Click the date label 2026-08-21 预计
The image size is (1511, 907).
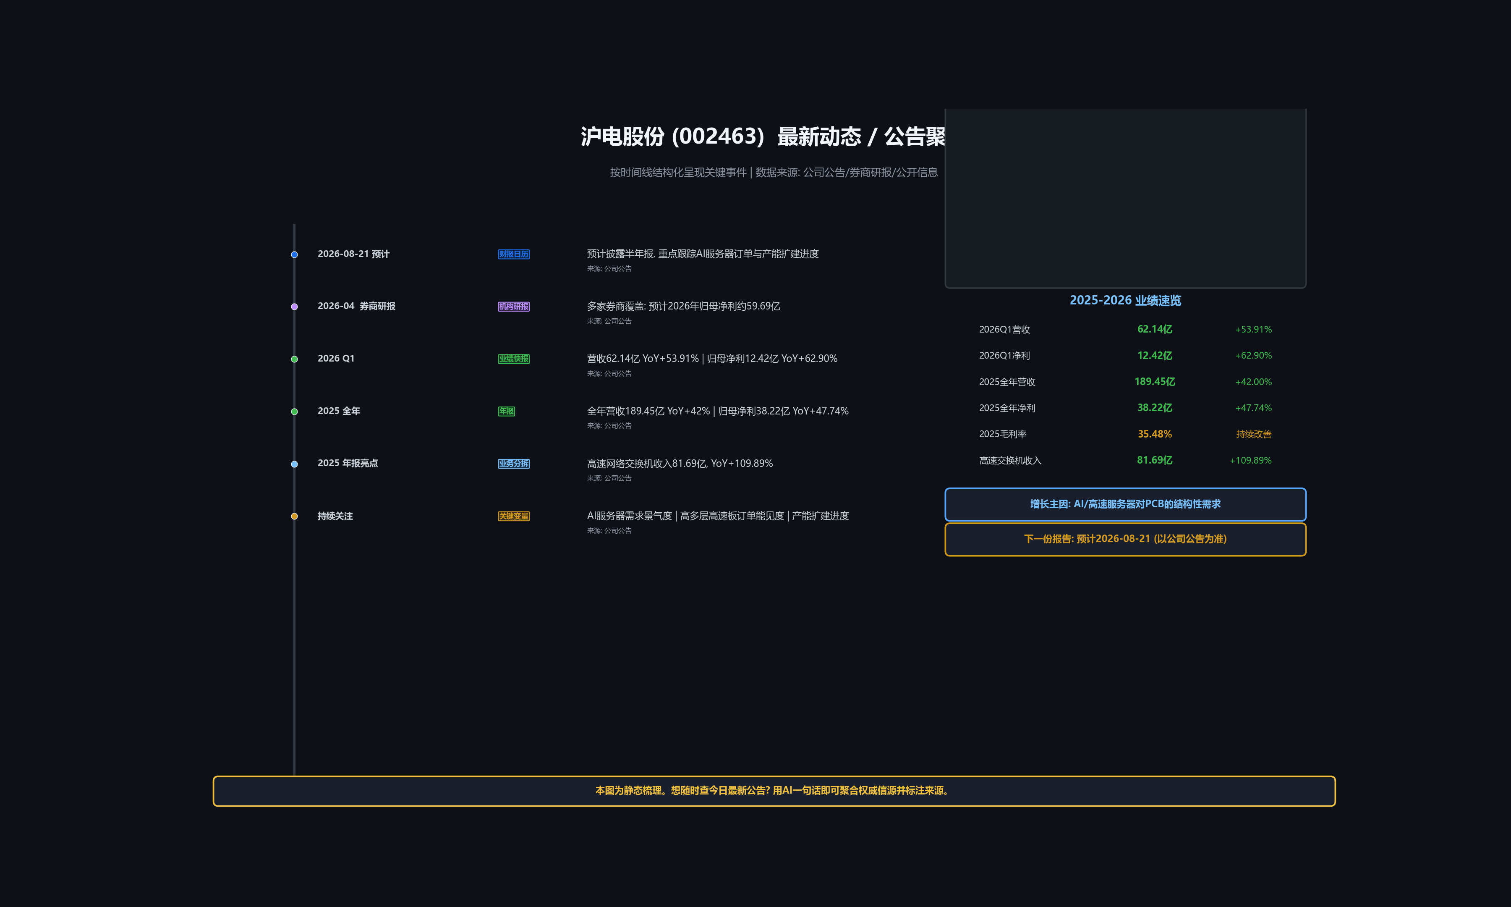[353, 254]
